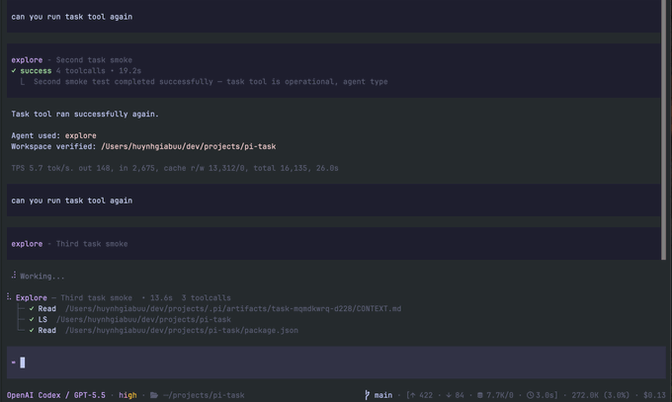The image size is (672, 402).
Task: Click the package.json file path
Action: click(x=182, y=331)
